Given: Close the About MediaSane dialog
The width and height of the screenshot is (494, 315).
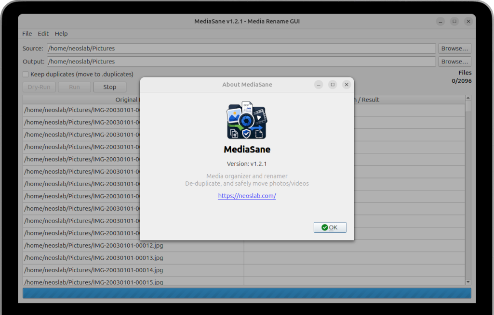Looking at the screenshot, I should (x=346, y=85).
